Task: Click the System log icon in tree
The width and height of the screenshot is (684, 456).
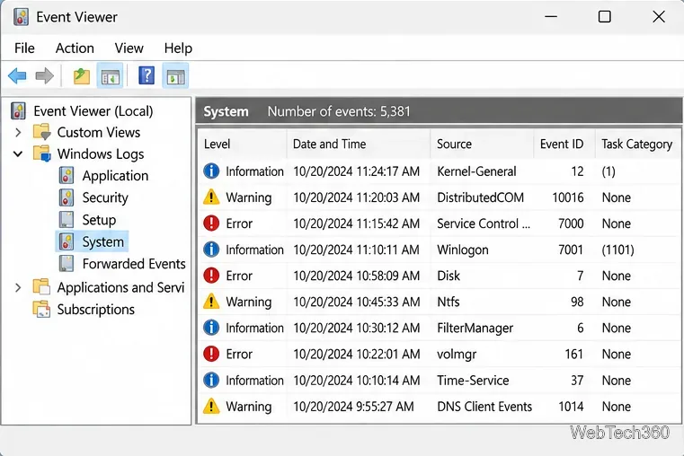Action: pyautogui.click(x=67, y=241)
